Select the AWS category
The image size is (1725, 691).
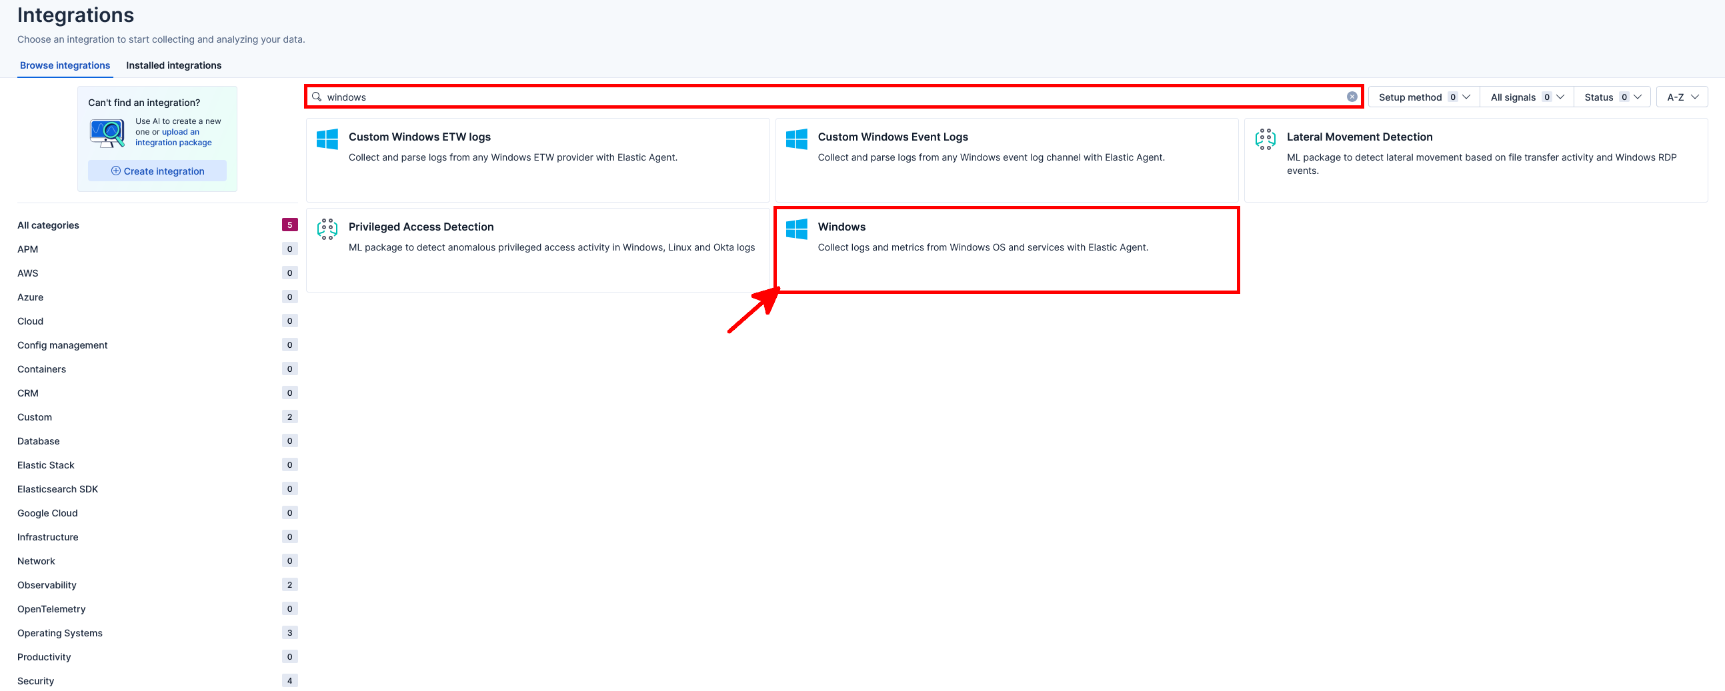(x=157, y=273)
